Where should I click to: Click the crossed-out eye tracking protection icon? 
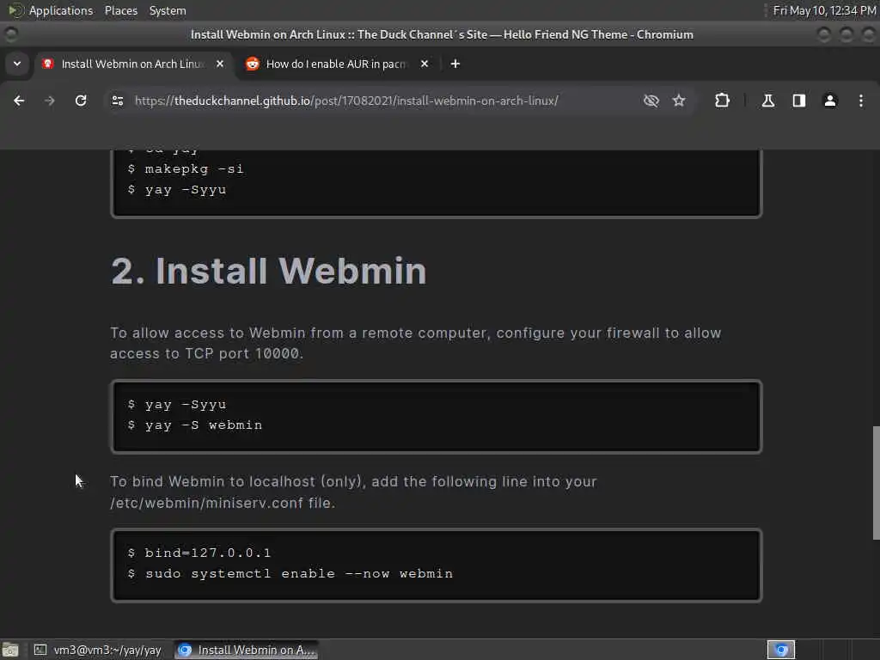click(651, 101)
